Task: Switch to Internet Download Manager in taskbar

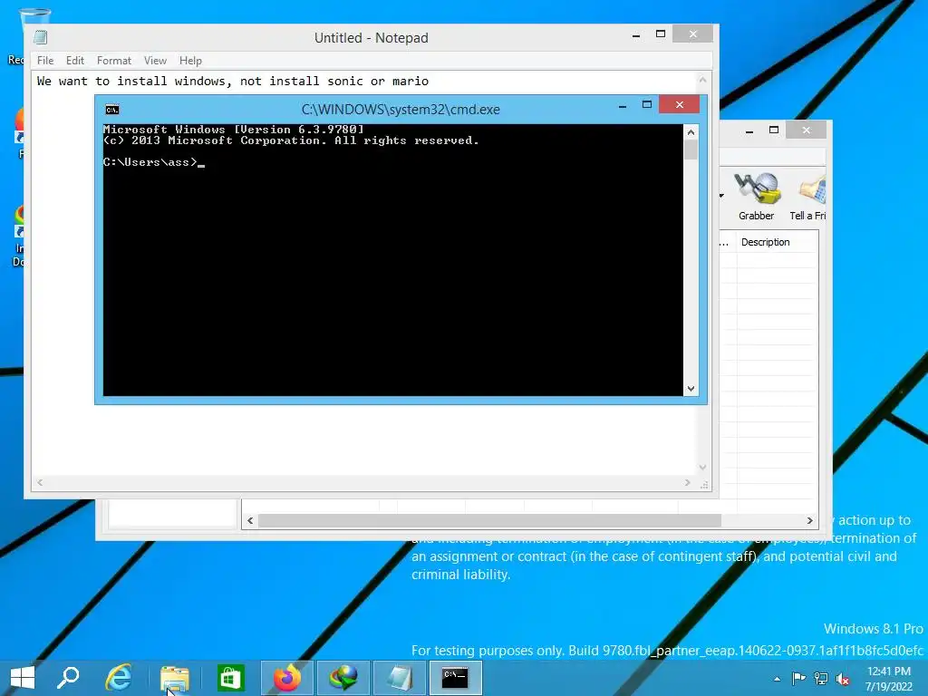Action: [343, 678]
